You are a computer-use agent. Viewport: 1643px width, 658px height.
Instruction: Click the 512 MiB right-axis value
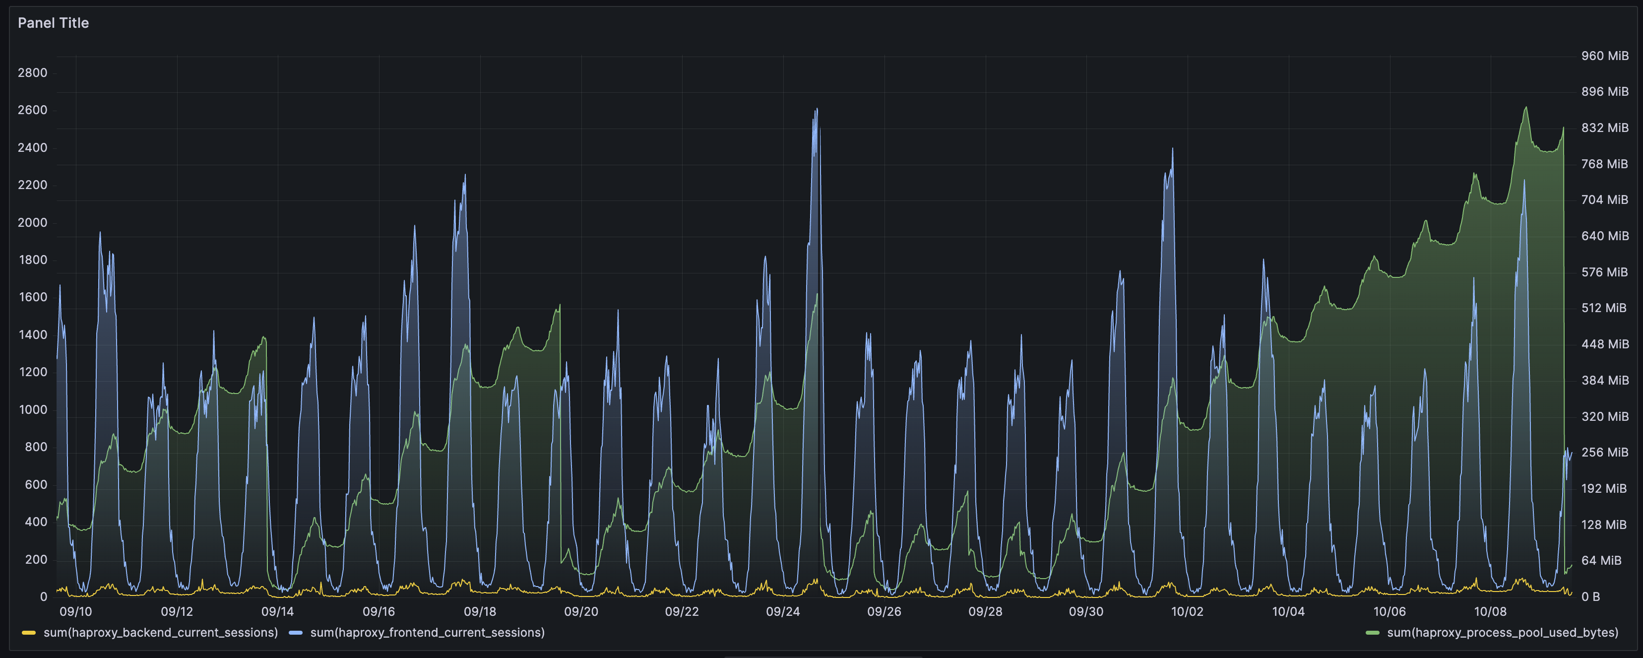1604,308
